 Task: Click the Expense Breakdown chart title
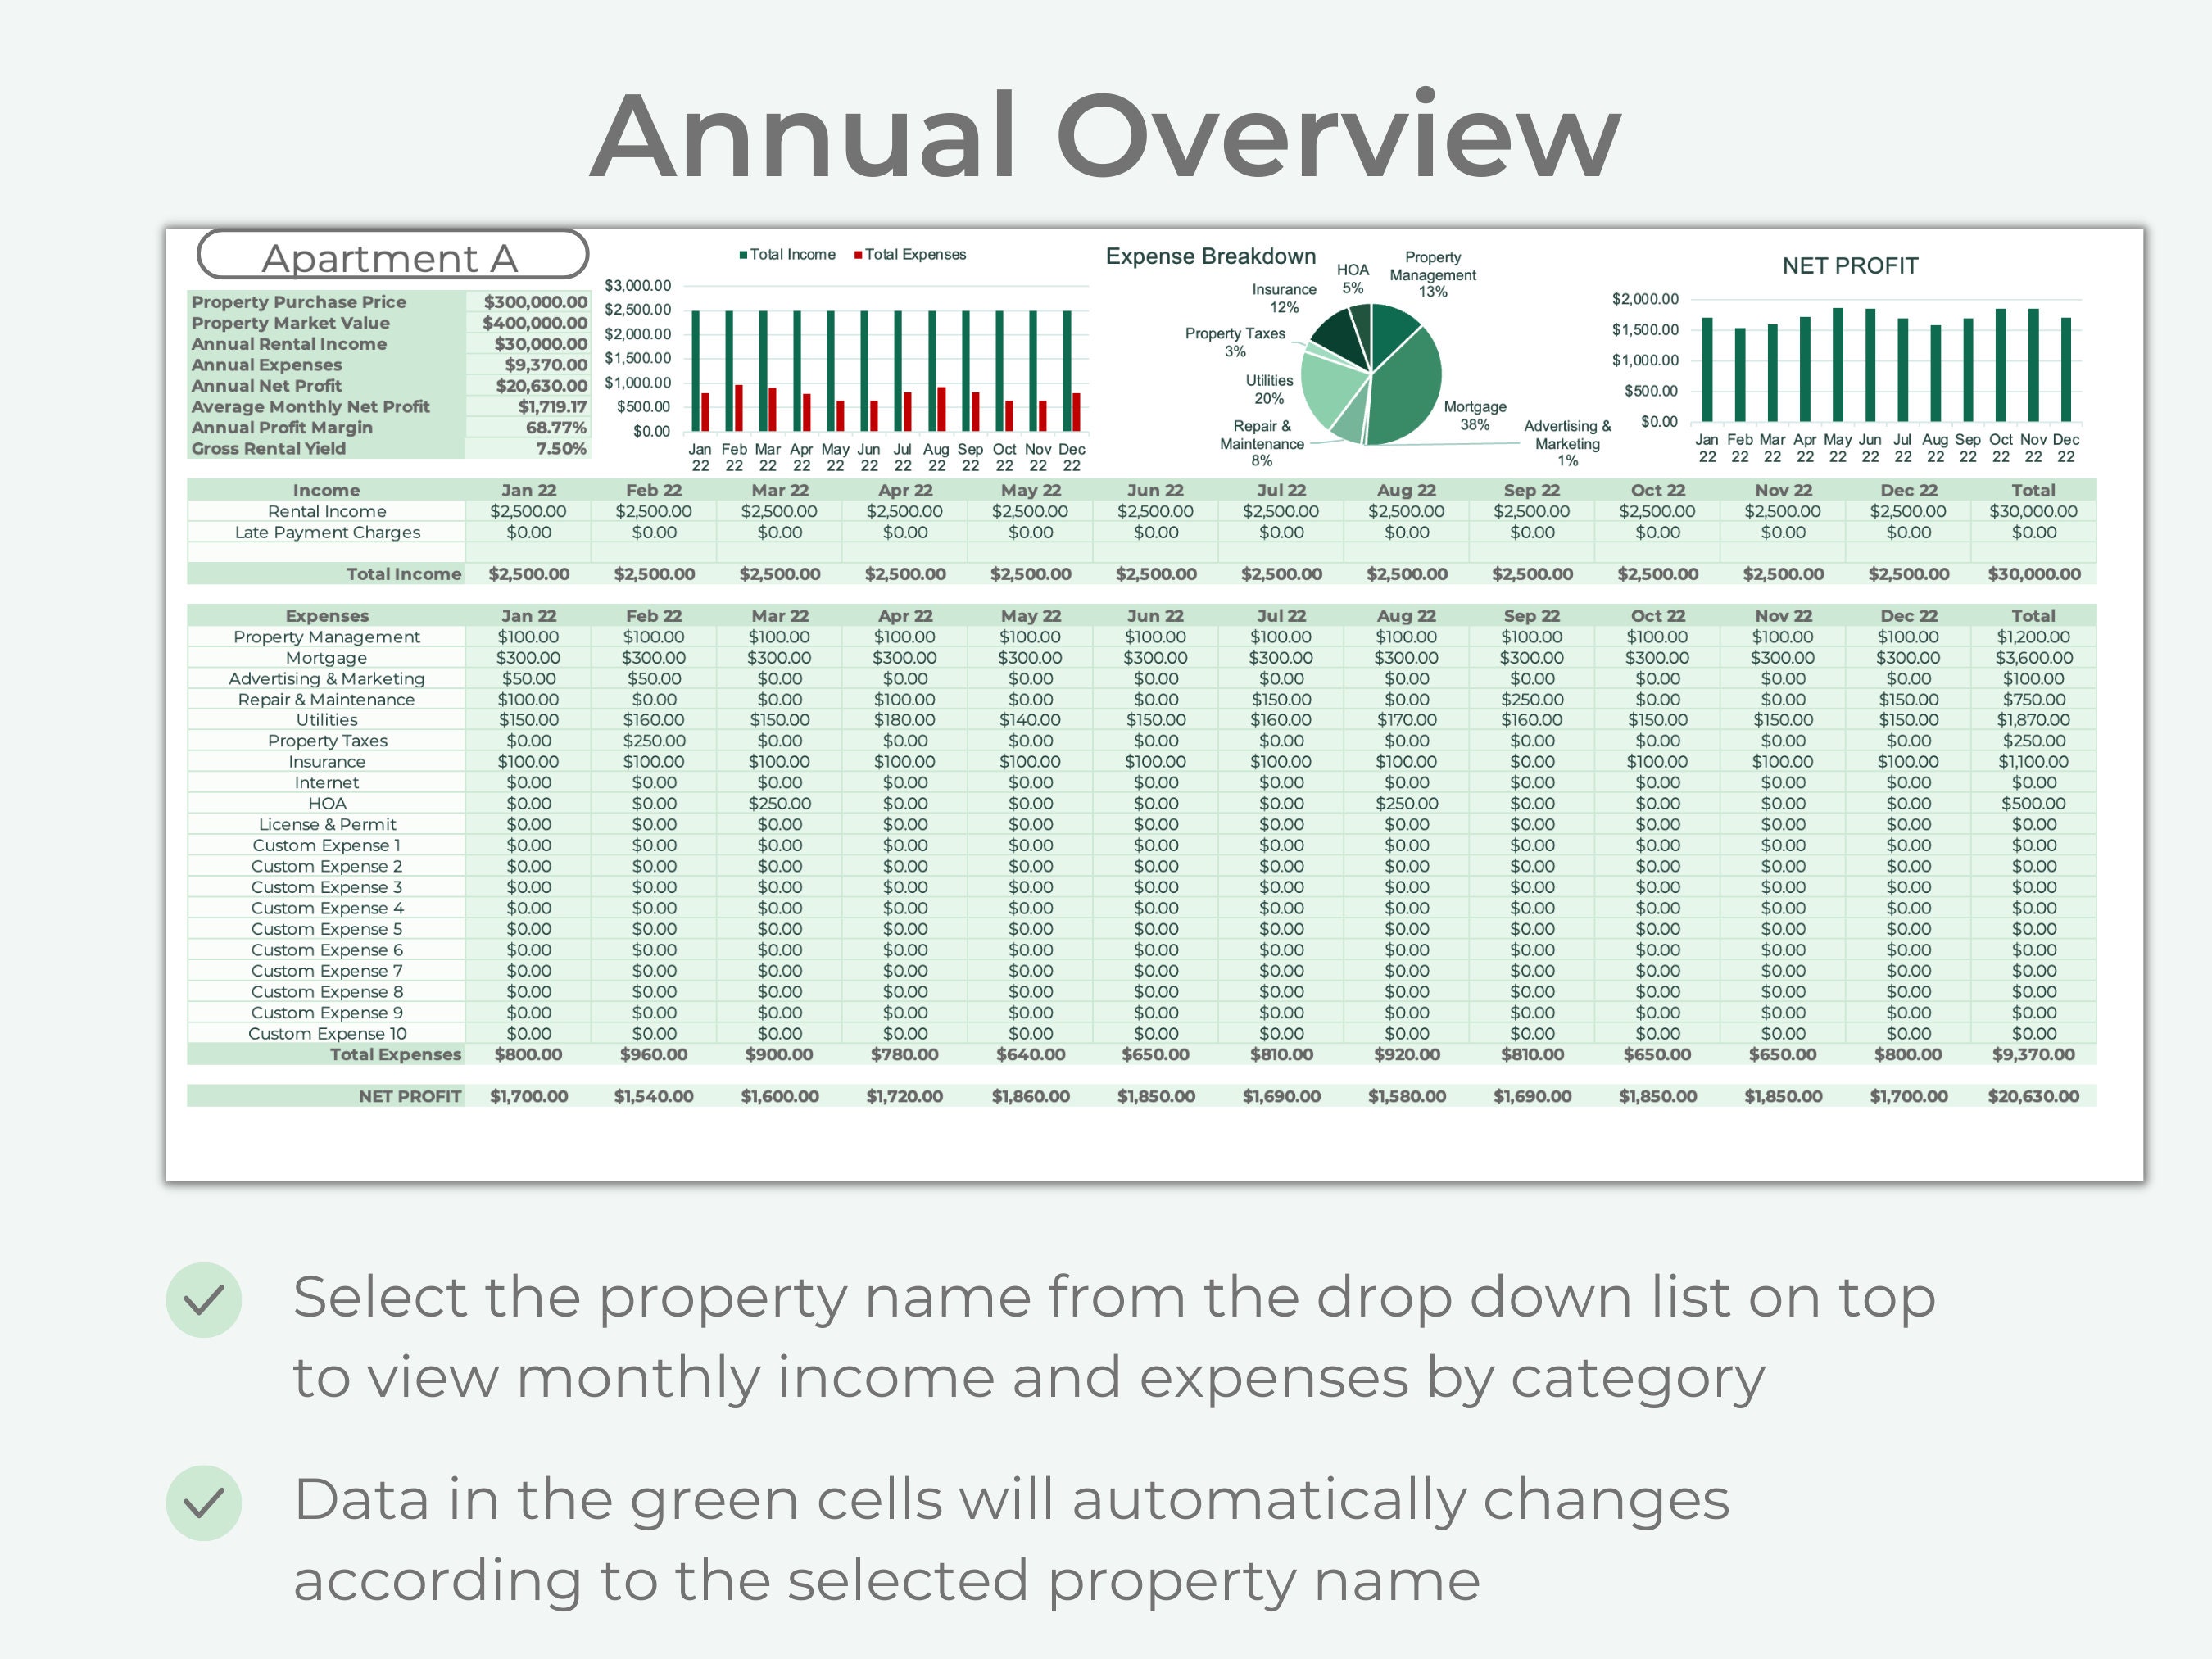pos(1210,257)
